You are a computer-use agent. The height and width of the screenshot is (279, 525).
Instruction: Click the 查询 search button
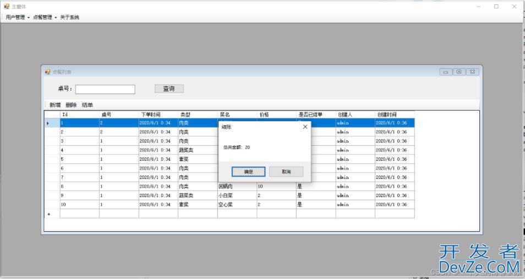pyautogui.click(x=169, y=89)
